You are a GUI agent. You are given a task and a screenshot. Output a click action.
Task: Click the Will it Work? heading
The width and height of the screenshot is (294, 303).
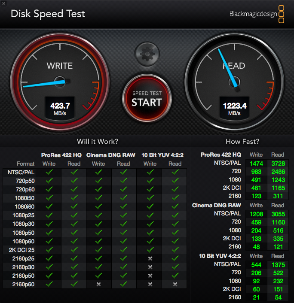tap(98, 142)
